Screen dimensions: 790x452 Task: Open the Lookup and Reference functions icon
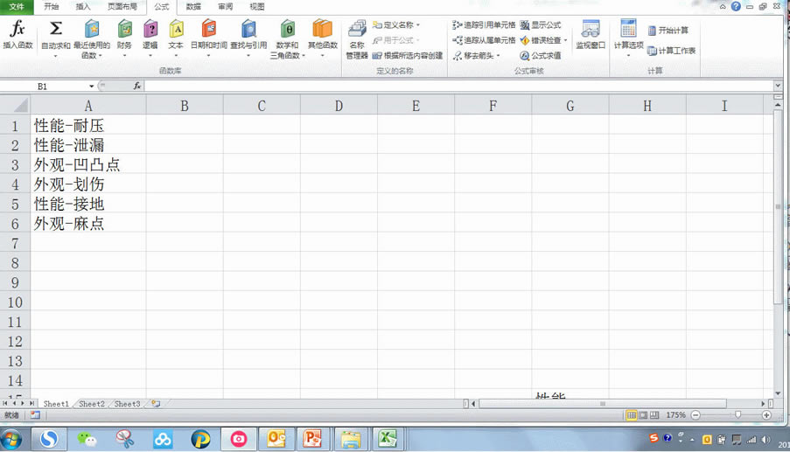[248, 29]
